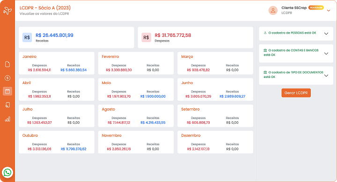Click the user avatar icon in header
This screenshot has height=182, width=337.
pyautogui.click(x=273, y=10)
